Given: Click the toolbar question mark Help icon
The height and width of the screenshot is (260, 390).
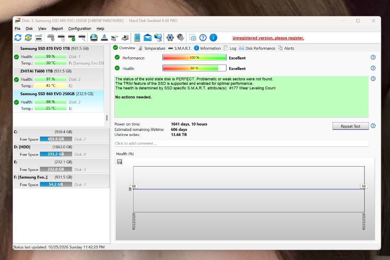Looking at the screenshot, I should [x=203, y=38].
